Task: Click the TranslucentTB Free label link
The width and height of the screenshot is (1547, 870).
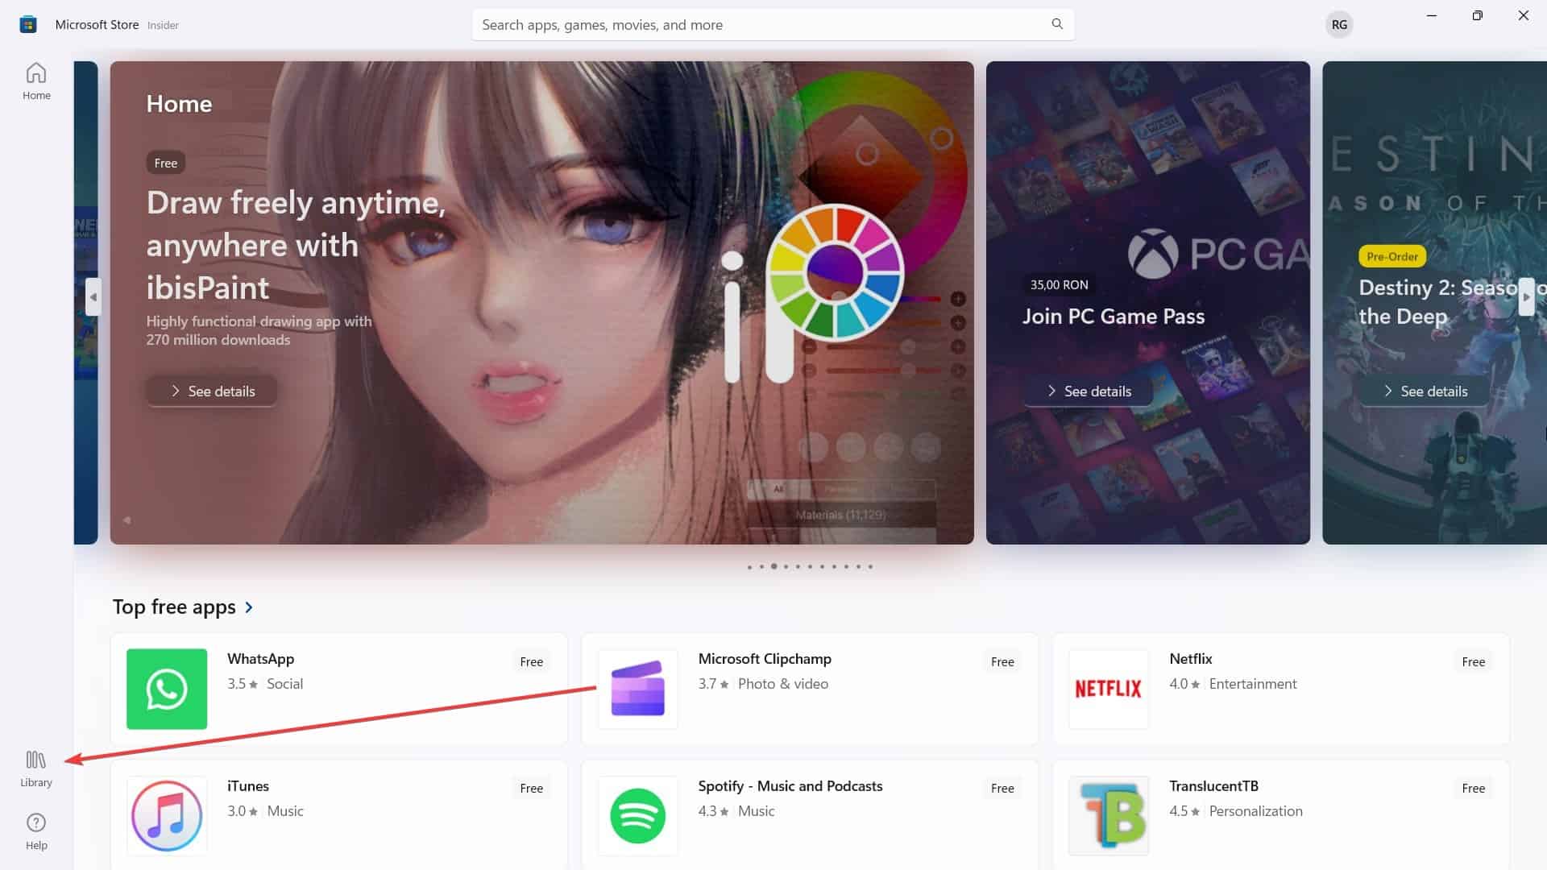Action: (x=1471, y=788)
